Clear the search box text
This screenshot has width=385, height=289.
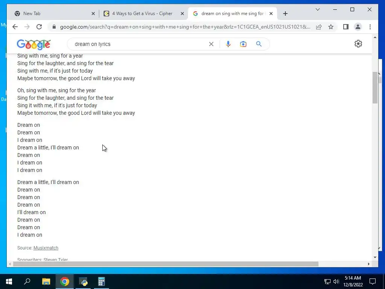pos(211,44)
